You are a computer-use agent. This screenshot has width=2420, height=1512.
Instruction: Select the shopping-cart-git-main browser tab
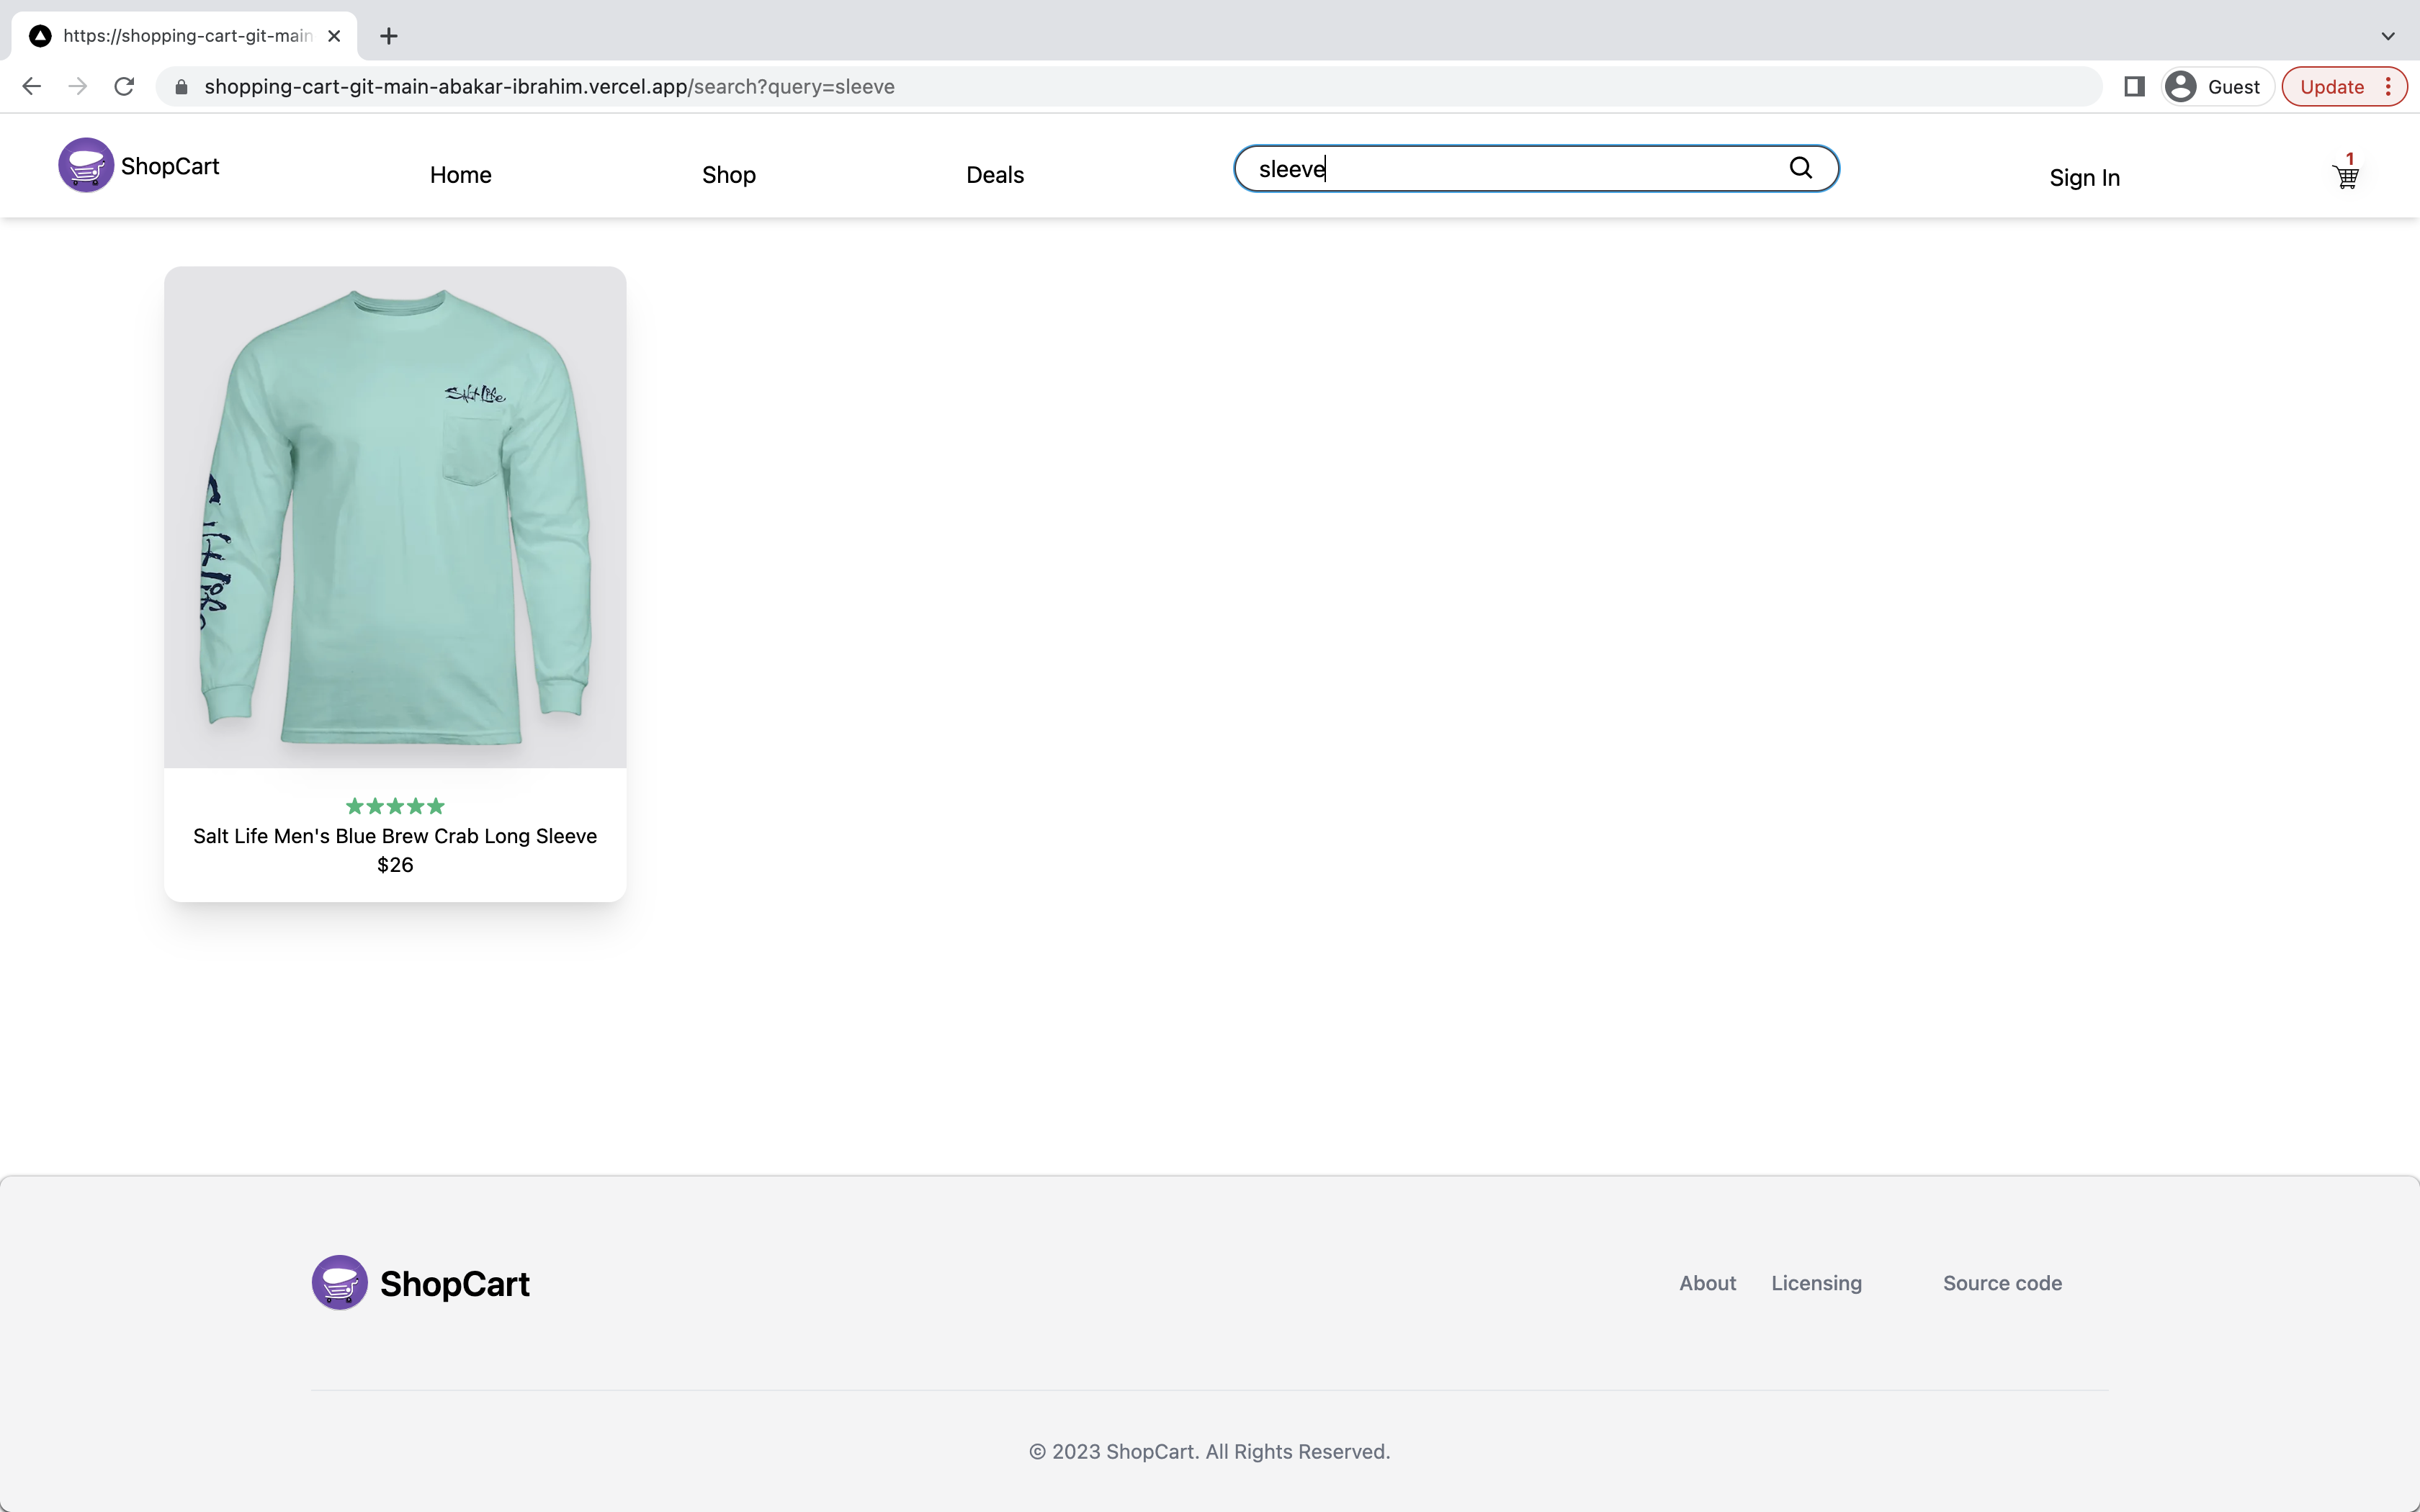(185, 36)
